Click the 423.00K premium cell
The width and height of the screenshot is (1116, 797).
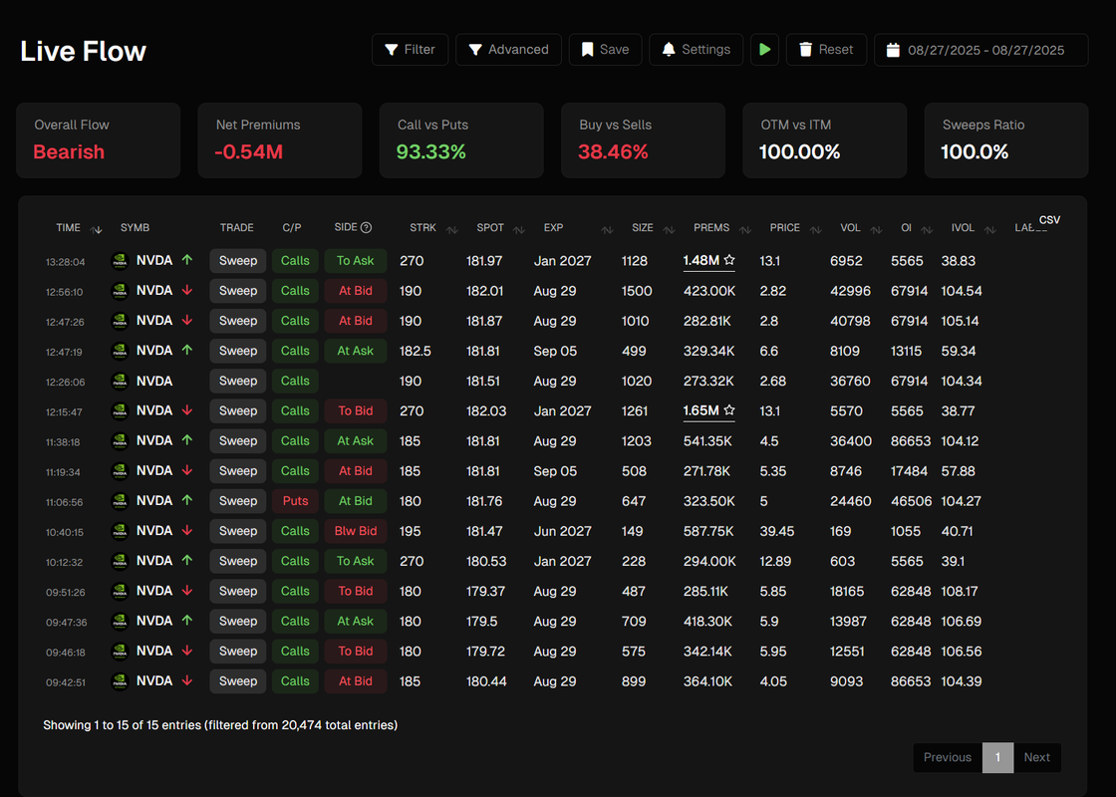tap(709, 291)
